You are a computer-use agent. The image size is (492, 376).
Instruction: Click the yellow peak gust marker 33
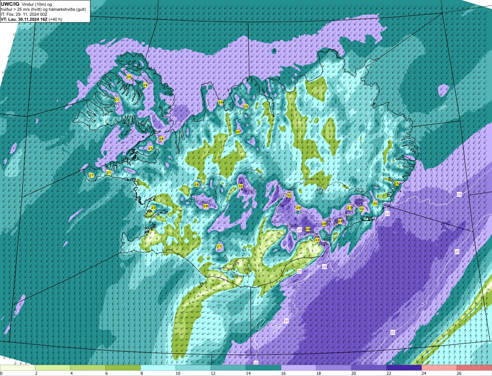(317, 240)
